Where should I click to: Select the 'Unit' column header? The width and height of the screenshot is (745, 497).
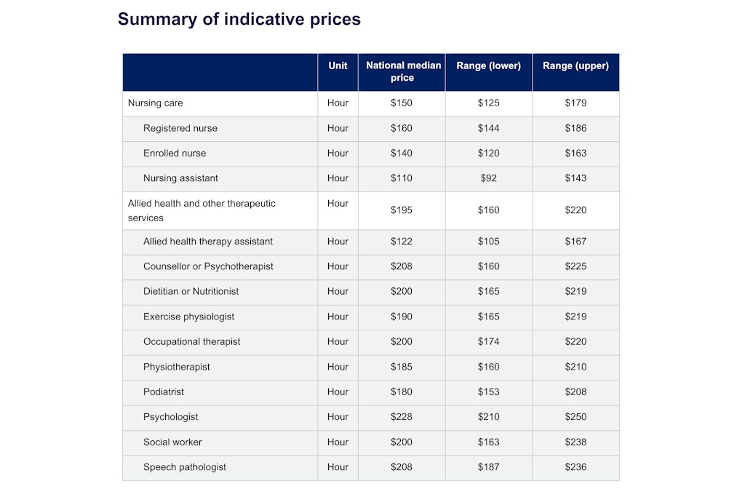click(x=338, y=65)
